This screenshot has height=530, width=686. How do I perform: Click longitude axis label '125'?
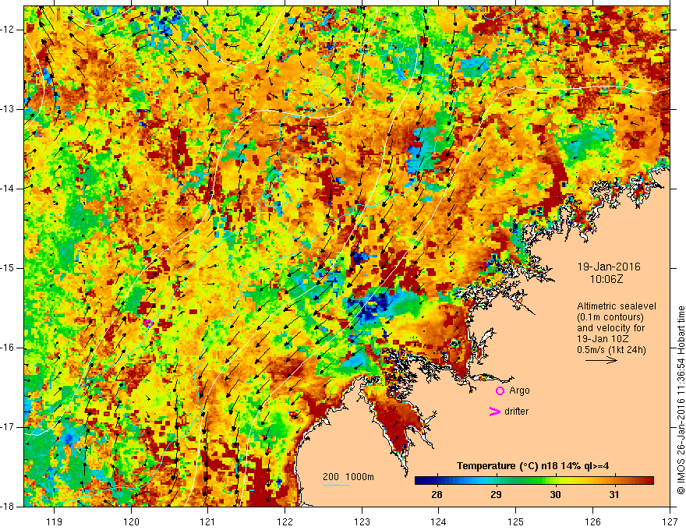[x=516, y=521]
